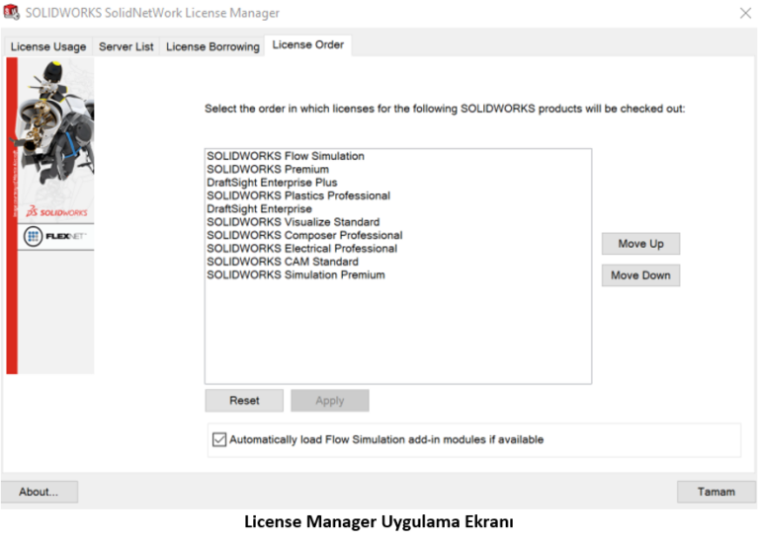This screenshot has height=542, width=759.
Task: Confirm with the Tamam button
Action: coord(716,492)
